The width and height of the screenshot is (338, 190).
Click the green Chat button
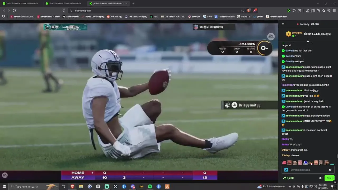(329, 178)
